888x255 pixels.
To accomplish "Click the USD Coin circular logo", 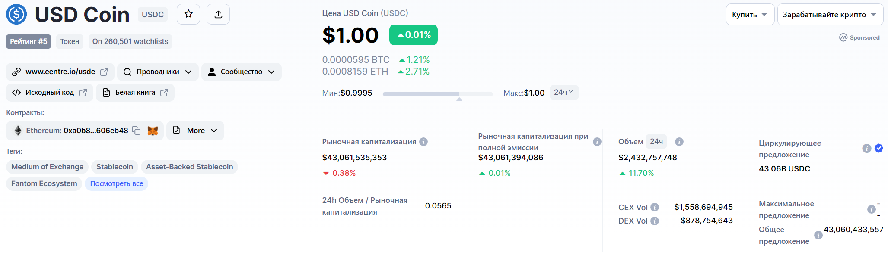I will pyautogui.click(x=16, y=14).
